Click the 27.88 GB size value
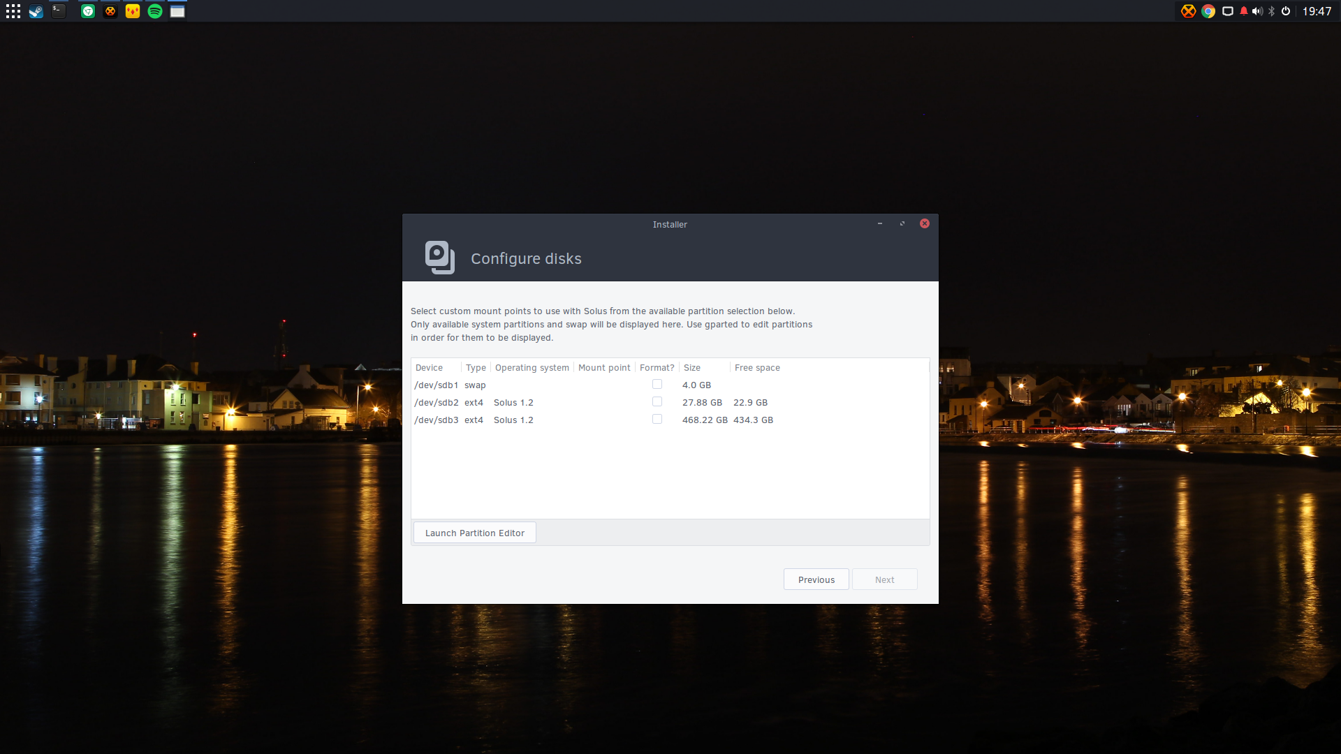Viewport: 1341px width, 754px height. (x=702, y=402)
